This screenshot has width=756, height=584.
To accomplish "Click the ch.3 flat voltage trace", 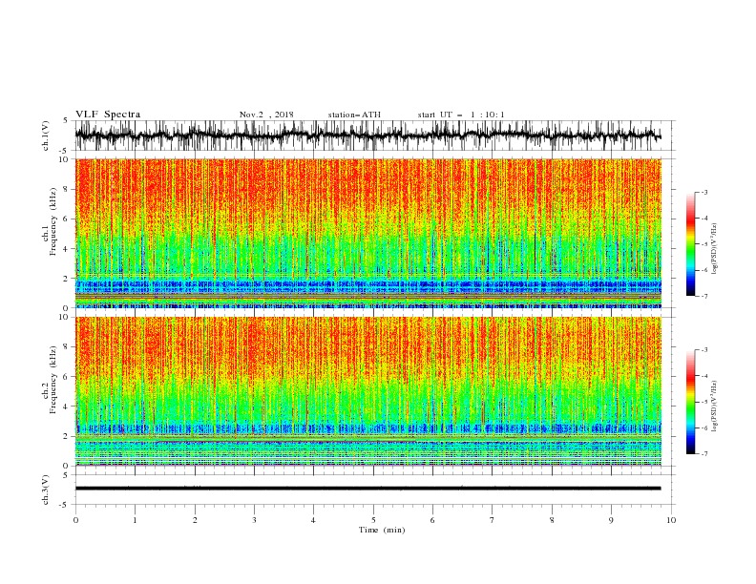I will coord(367,489).
